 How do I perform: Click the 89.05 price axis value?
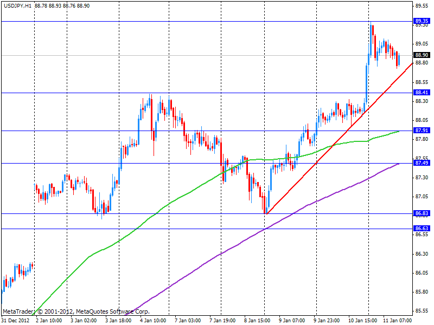coord(422,44)
